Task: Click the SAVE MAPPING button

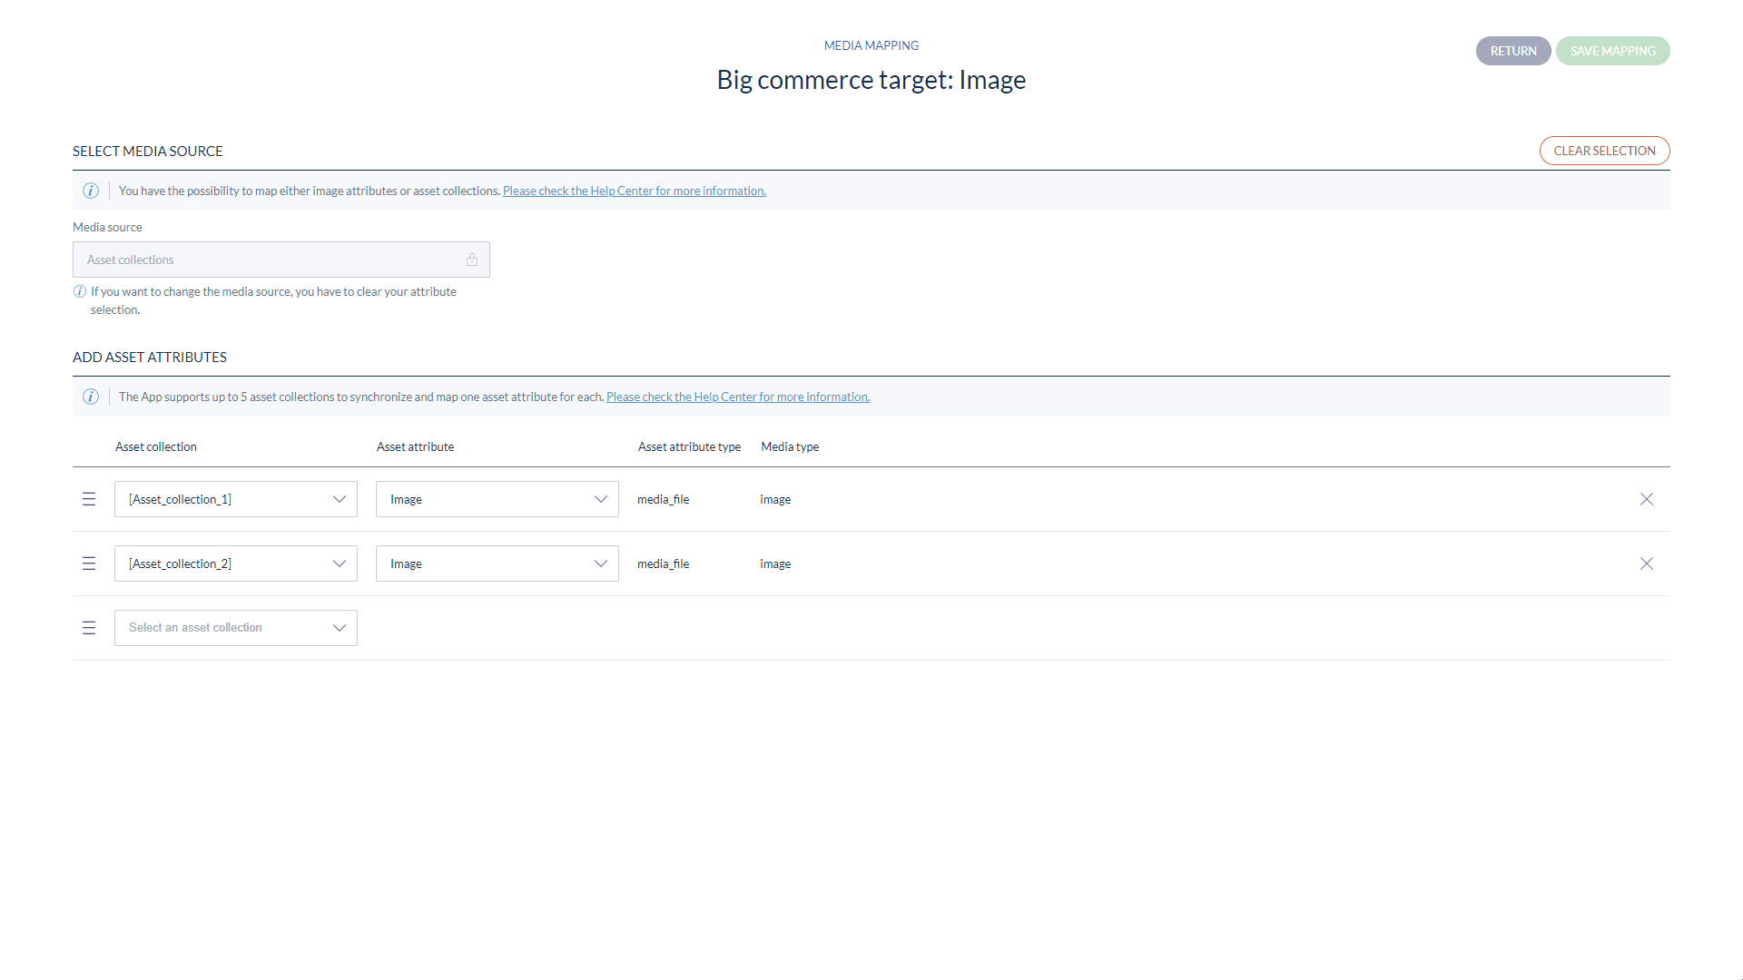Action: (1612, 50)
